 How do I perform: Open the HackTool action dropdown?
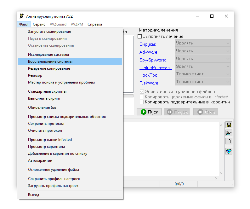point(203,74)
